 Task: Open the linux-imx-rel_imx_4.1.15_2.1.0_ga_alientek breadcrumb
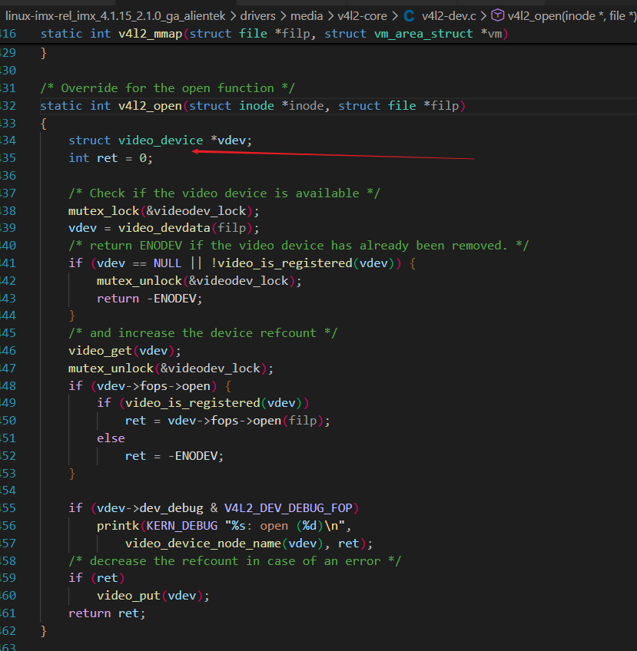(115, 16)
